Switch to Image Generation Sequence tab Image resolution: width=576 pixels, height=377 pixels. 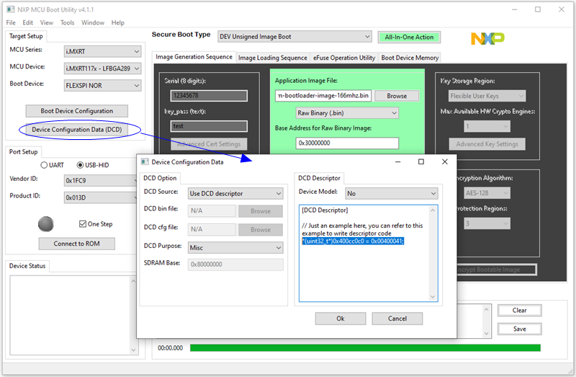194,57
